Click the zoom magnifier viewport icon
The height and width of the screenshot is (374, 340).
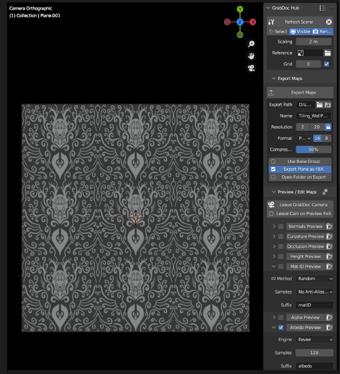[251, 44]
